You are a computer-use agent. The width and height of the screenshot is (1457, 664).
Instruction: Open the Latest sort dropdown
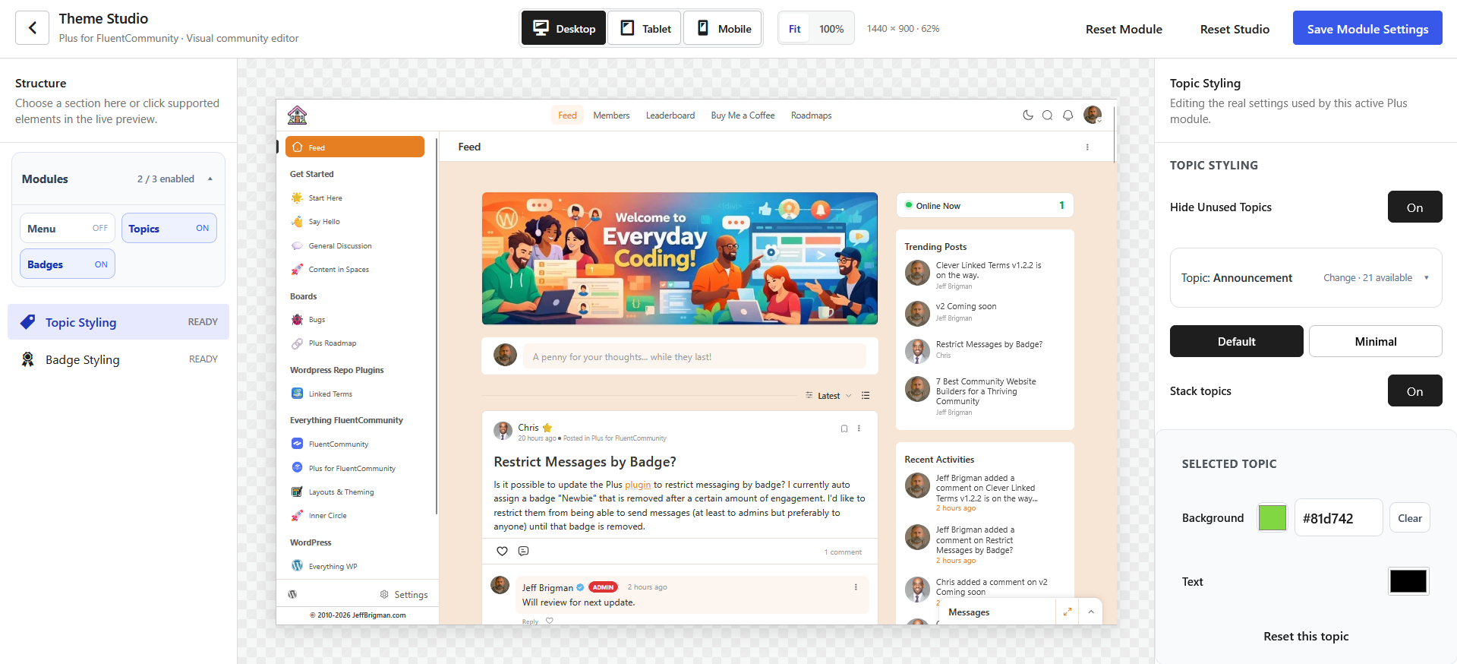(828, 396)
